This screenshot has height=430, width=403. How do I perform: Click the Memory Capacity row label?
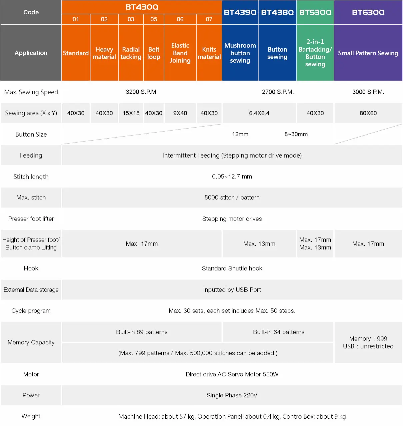click(x=31, y=342)
